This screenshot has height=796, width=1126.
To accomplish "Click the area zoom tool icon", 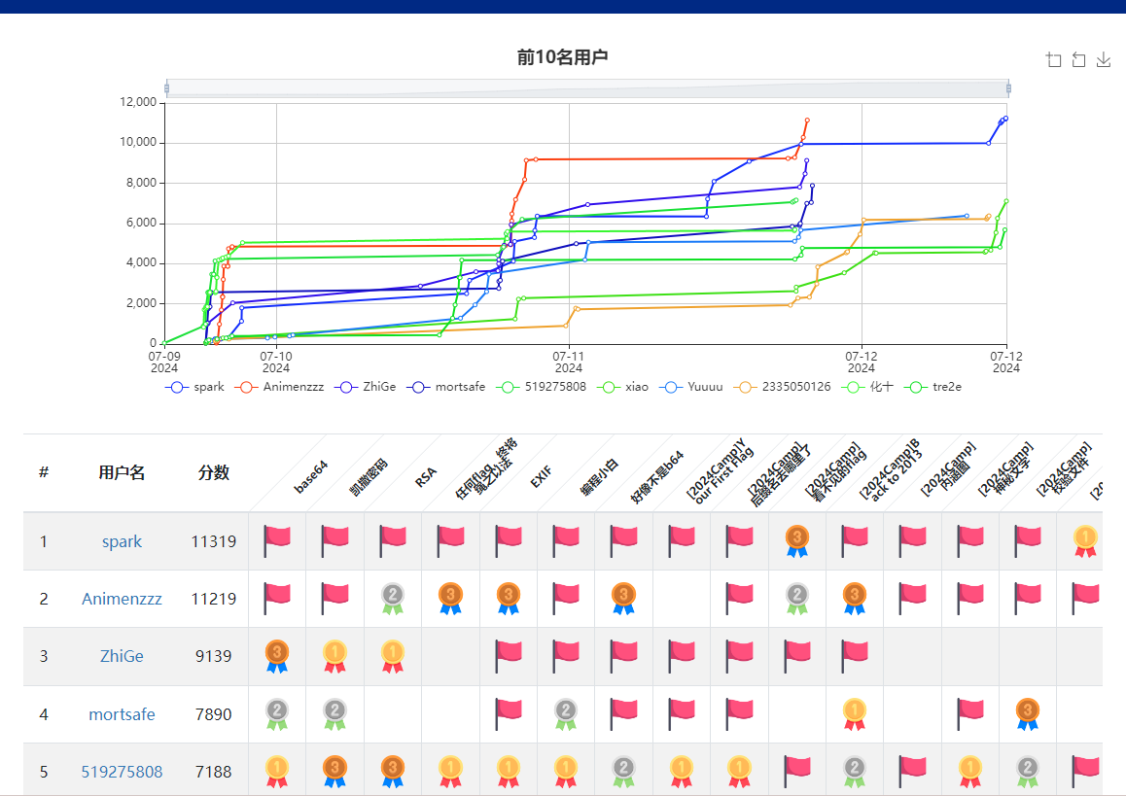I will click(1054, 60).
